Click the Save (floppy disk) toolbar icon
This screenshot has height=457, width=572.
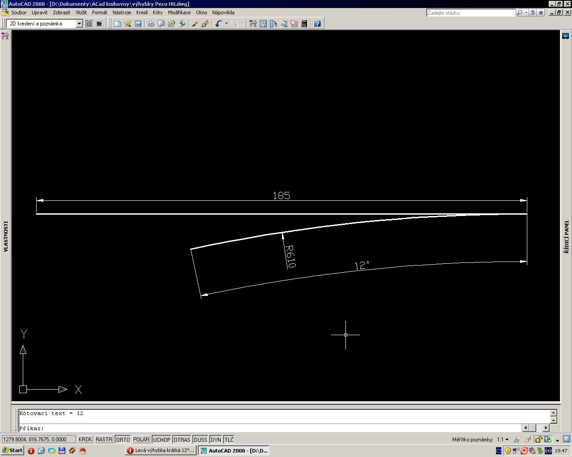[x=138, y=24]
